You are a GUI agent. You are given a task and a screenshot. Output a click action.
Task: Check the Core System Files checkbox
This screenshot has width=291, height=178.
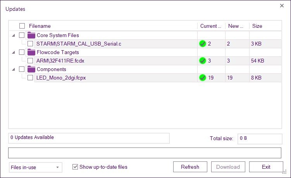22,35
